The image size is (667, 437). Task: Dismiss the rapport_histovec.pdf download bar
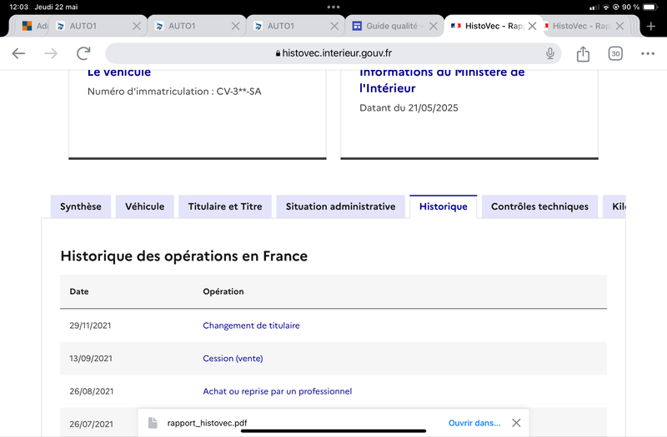click(516, 423)
